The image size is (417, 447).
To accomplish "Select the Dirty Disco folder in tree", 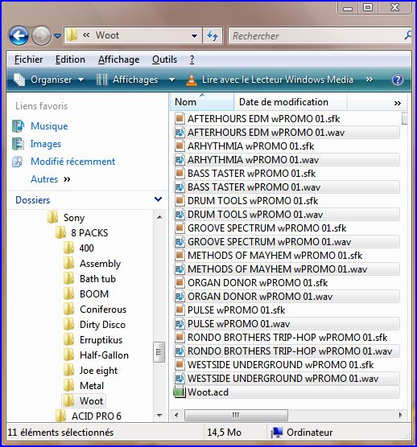I will 102,325.
